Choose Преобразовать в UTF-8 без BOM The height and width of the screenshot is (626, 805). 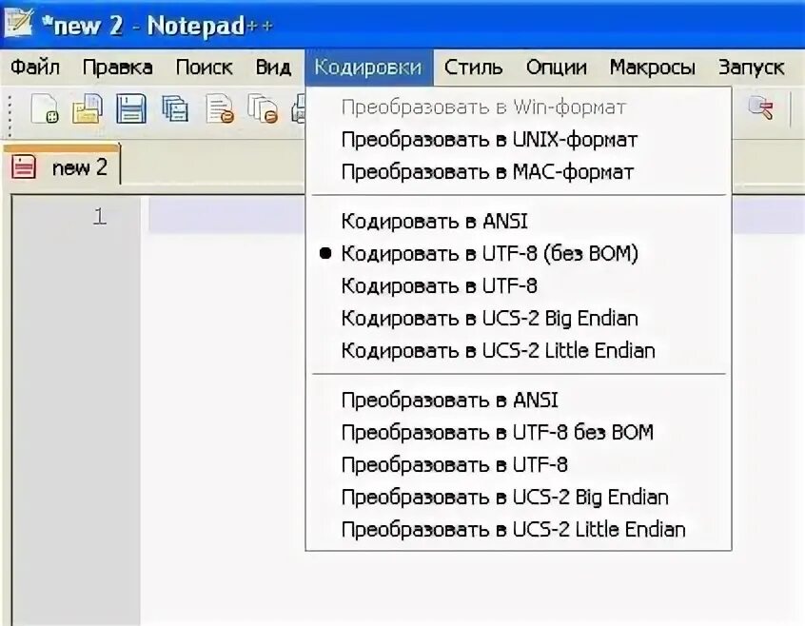pyautogui.click(x=519, y=432)
